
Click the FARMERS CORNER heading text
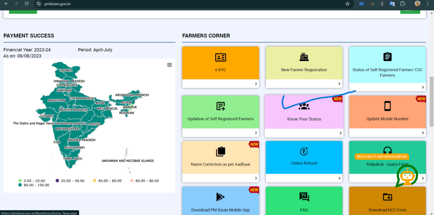click(x=206, y=36)
